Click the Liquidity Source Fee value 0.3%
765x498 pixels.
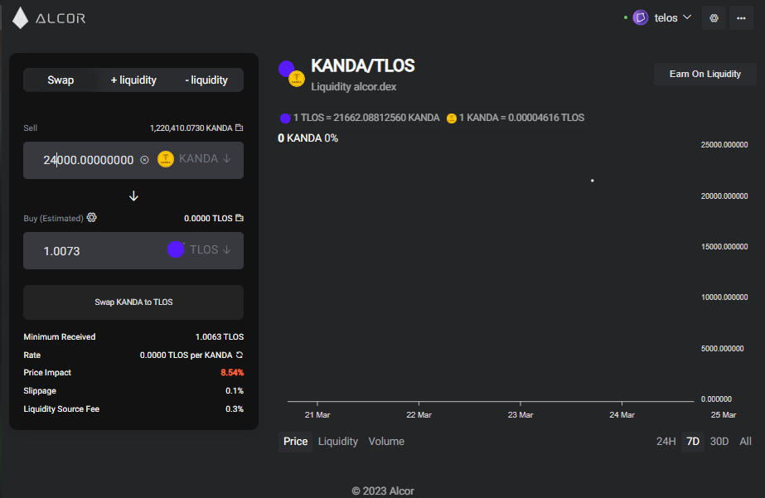[235, 409]
